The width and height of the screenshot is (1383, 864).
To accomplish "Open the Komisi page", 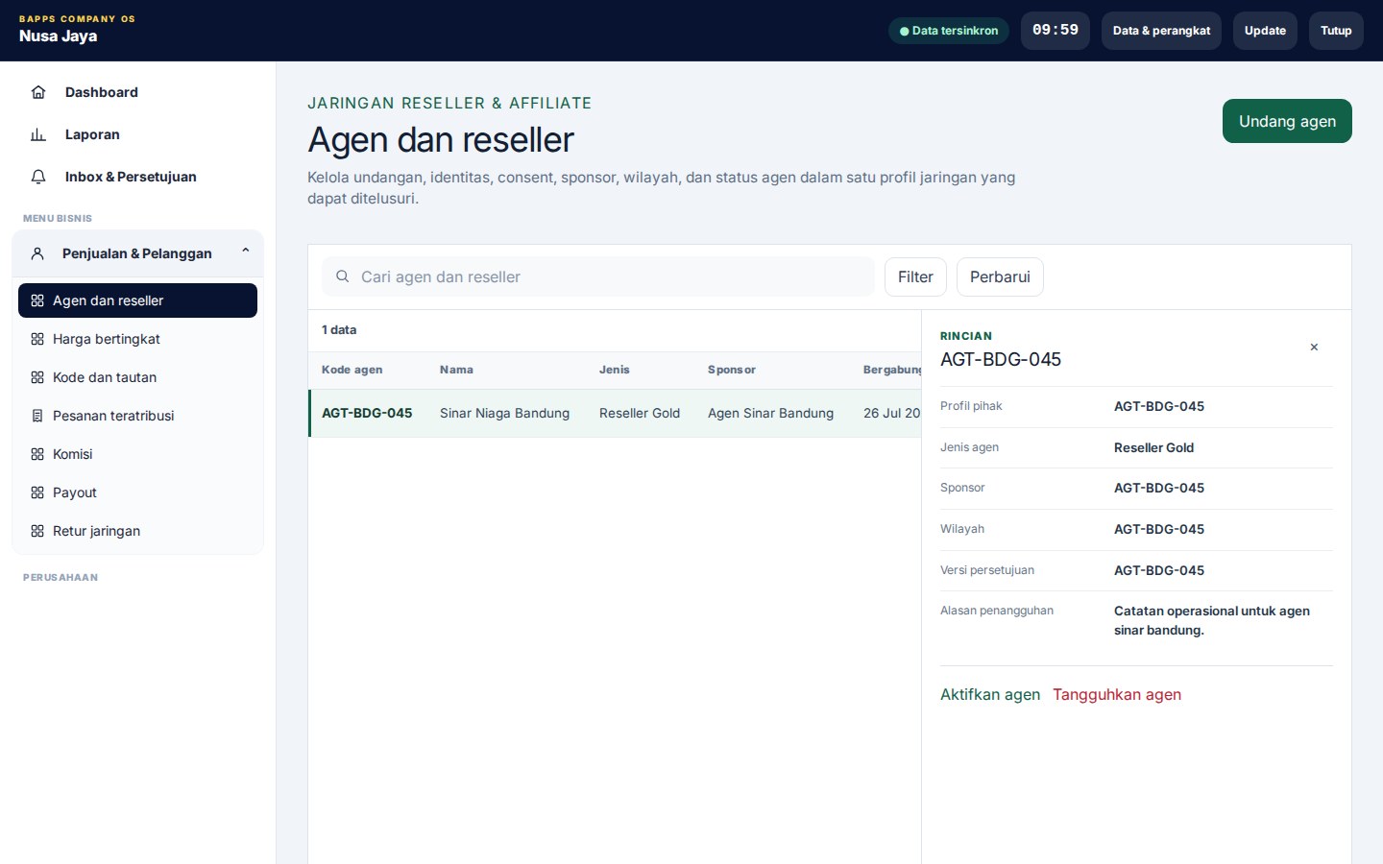I will [137, 454].
